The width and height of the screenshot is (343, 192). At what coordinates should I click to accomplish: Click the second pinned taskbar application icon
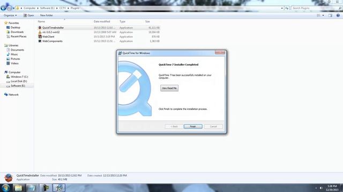tap(32, 188)
